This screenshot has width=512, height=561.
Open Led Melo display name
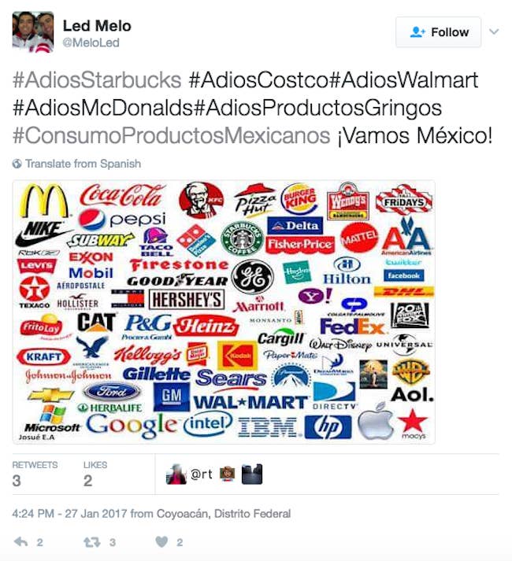tap(97, 26)
